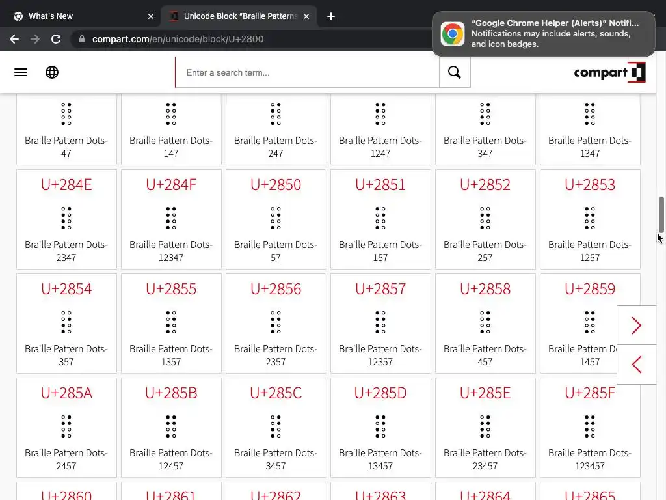Image resolution: width=666 pixels, height=500 pixels.
Task: Click braille glyph in U+285A card
Action: 66,426
